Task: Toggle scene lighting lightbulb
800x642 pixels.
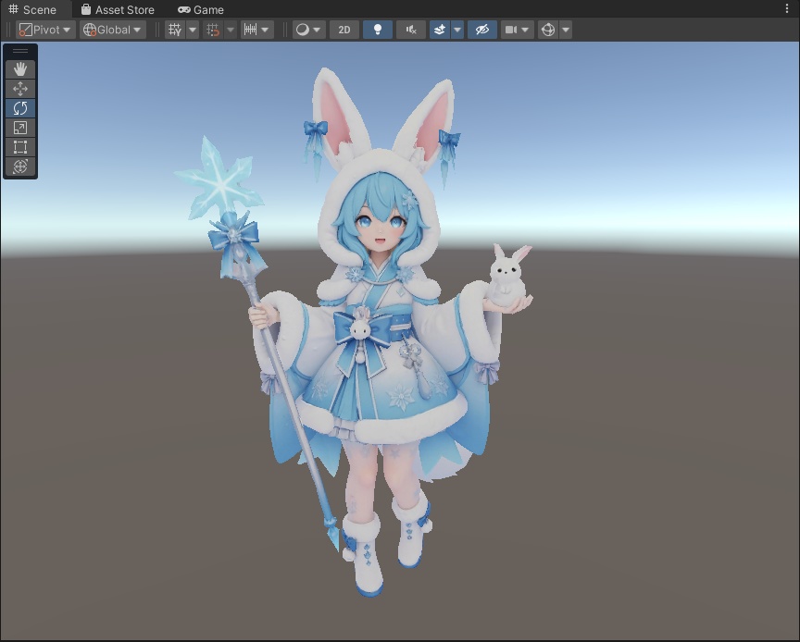Action: point(378,30)
